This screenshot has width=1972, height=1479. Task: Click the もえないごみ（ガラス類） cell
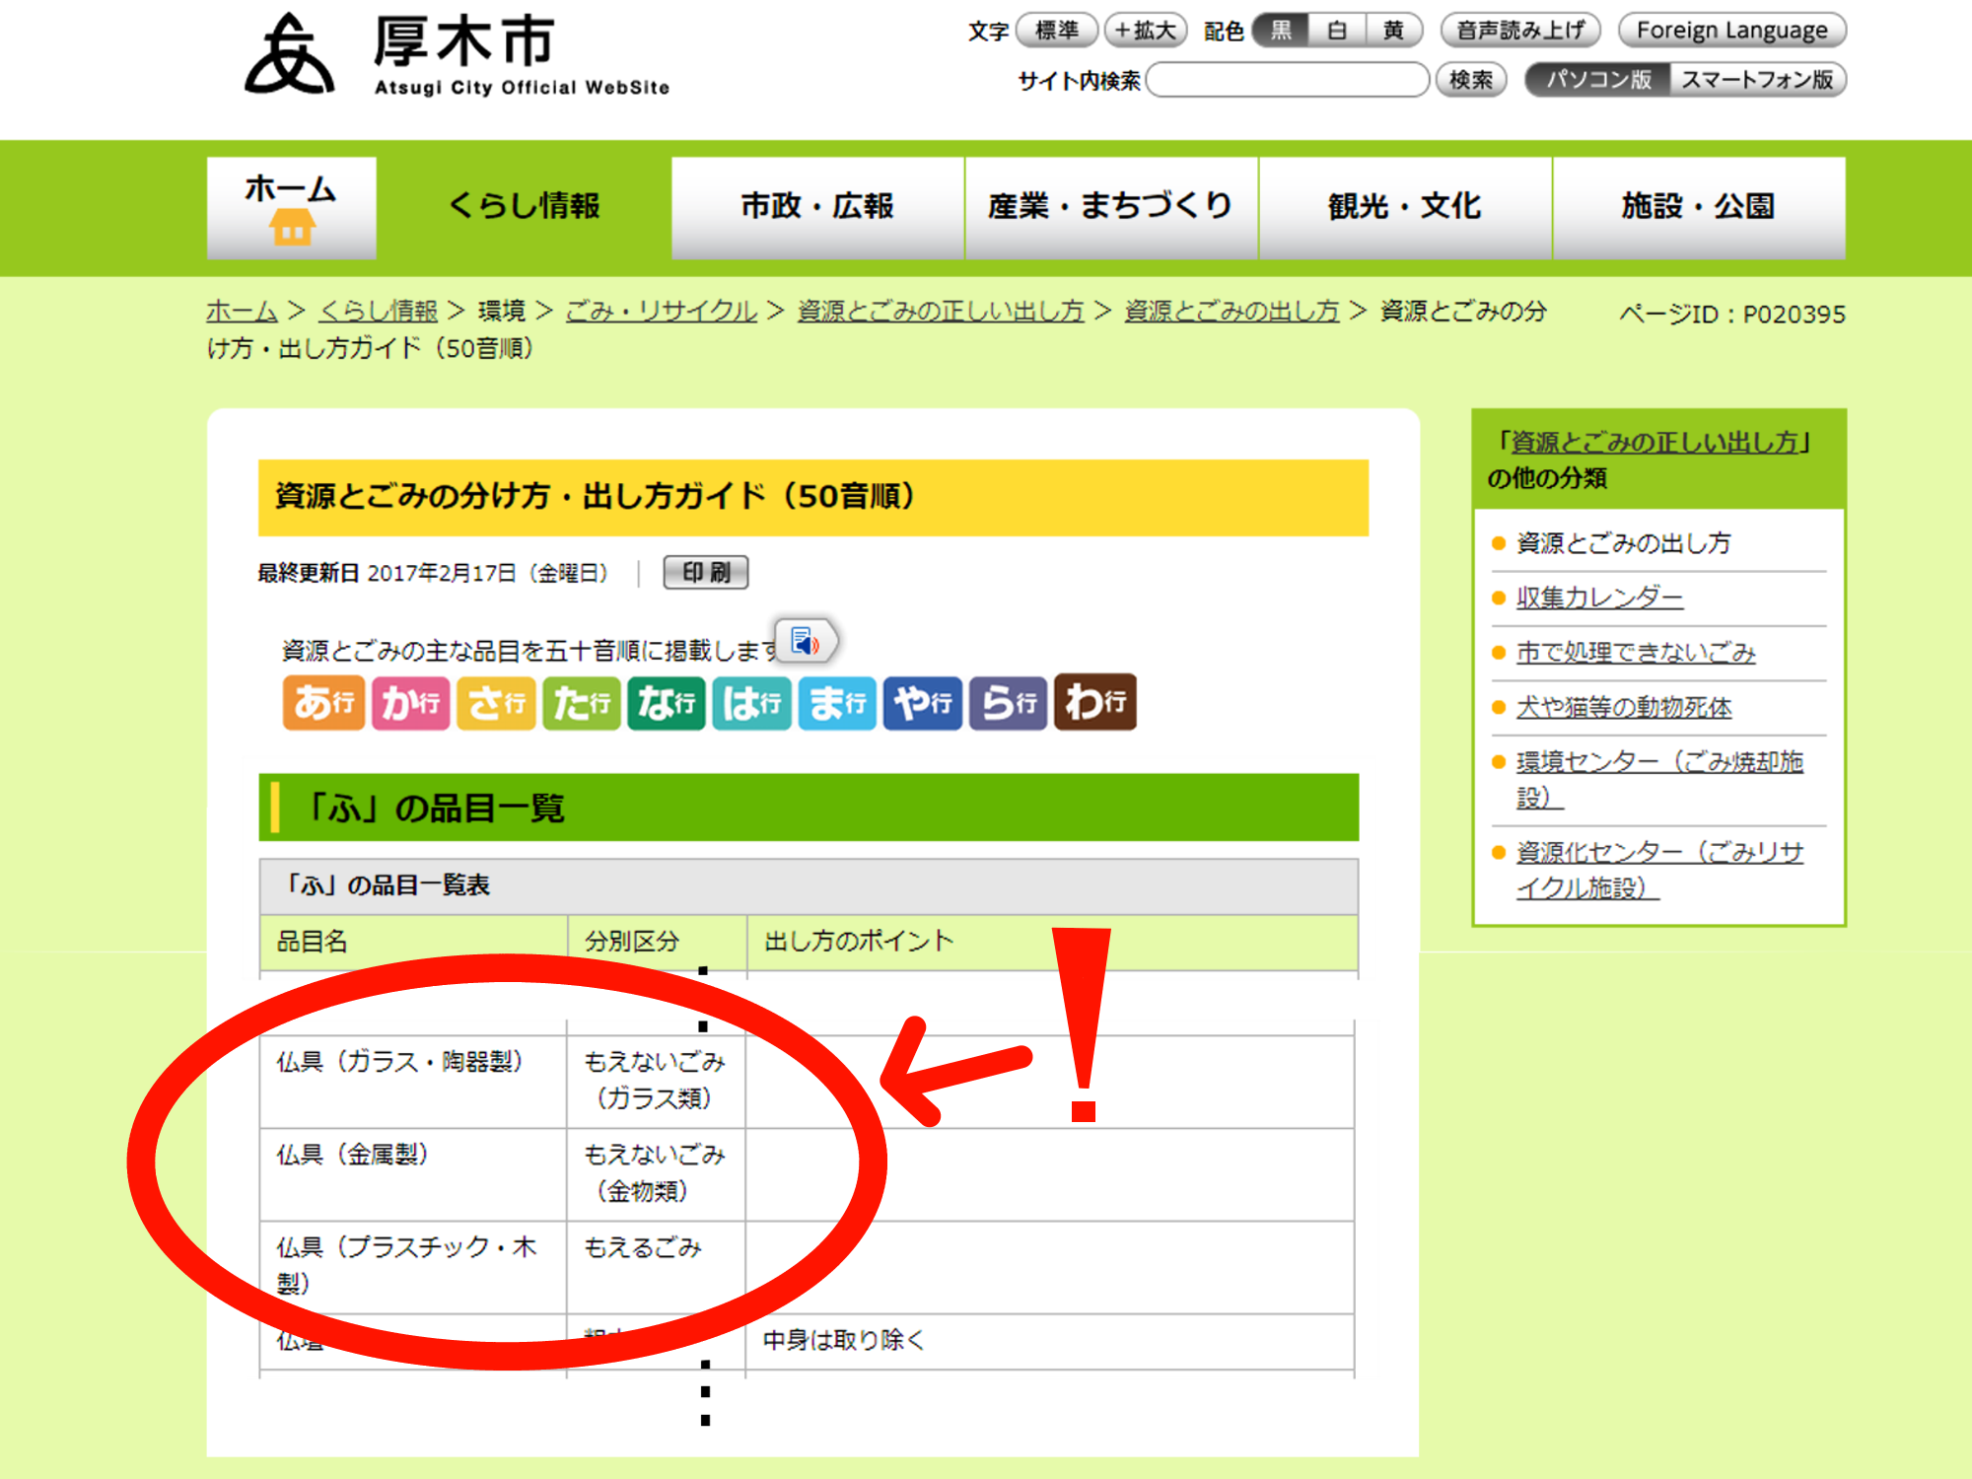(655, 1080)
